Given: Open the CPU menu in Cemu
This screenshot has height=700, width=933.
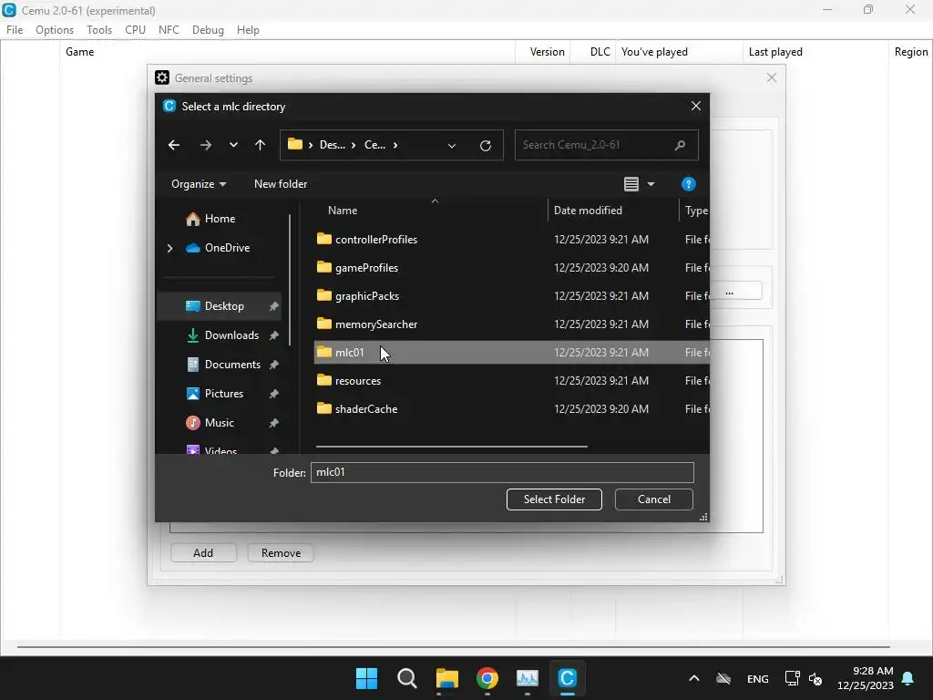Looking at the screenshot, I should (135, 30).
